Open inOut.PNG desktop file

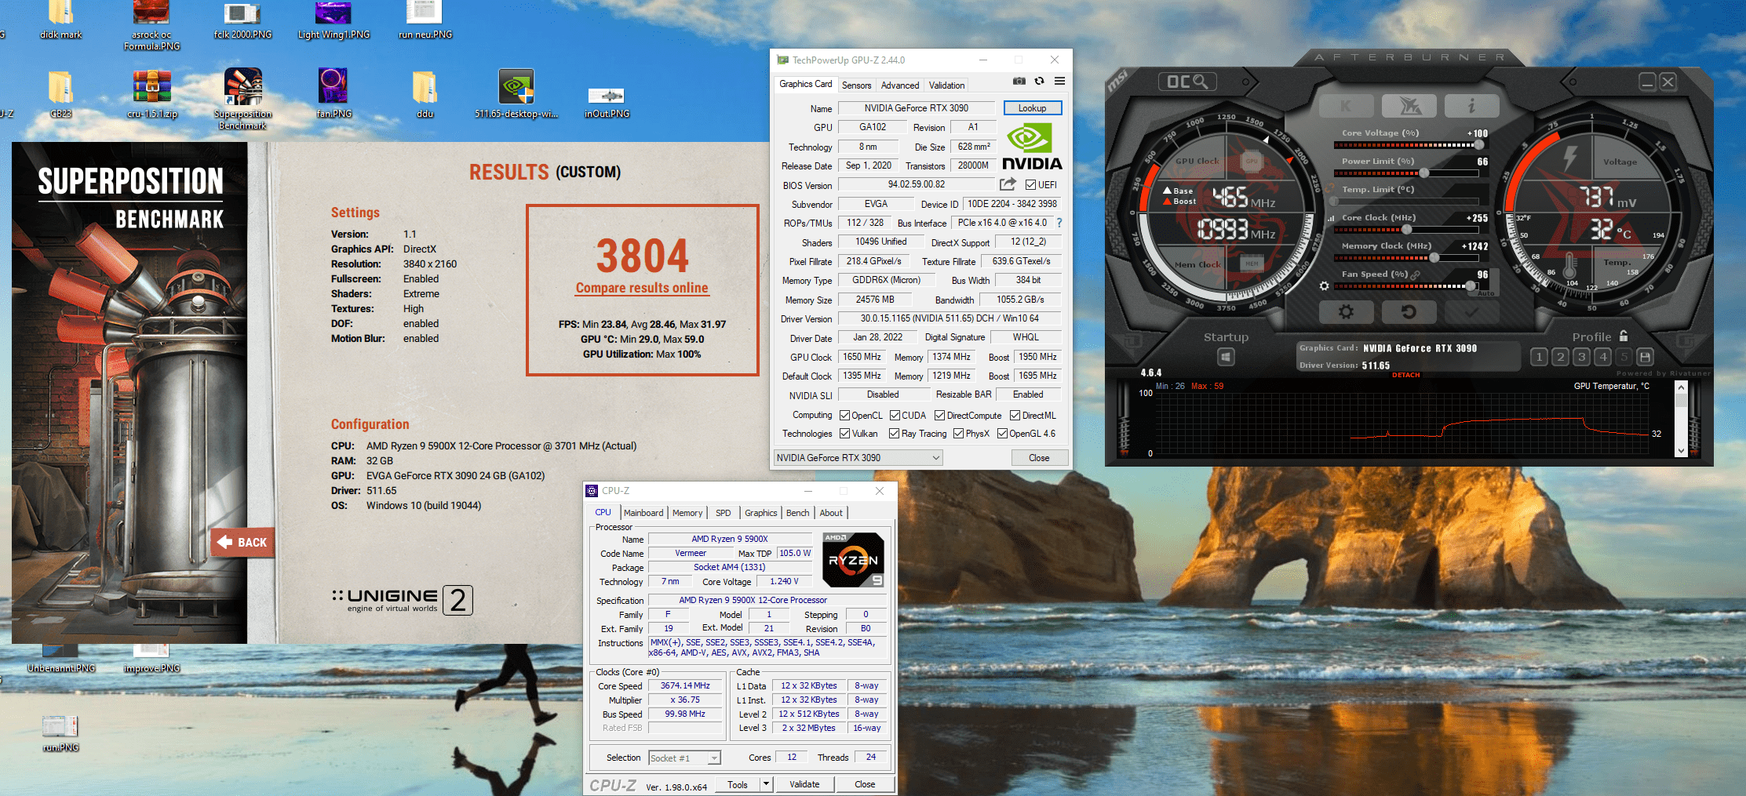[x=607, y=102]
